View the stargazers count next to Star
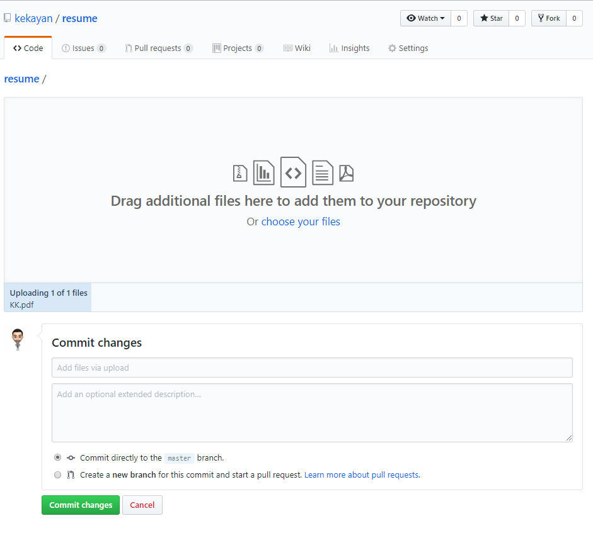 517,18
